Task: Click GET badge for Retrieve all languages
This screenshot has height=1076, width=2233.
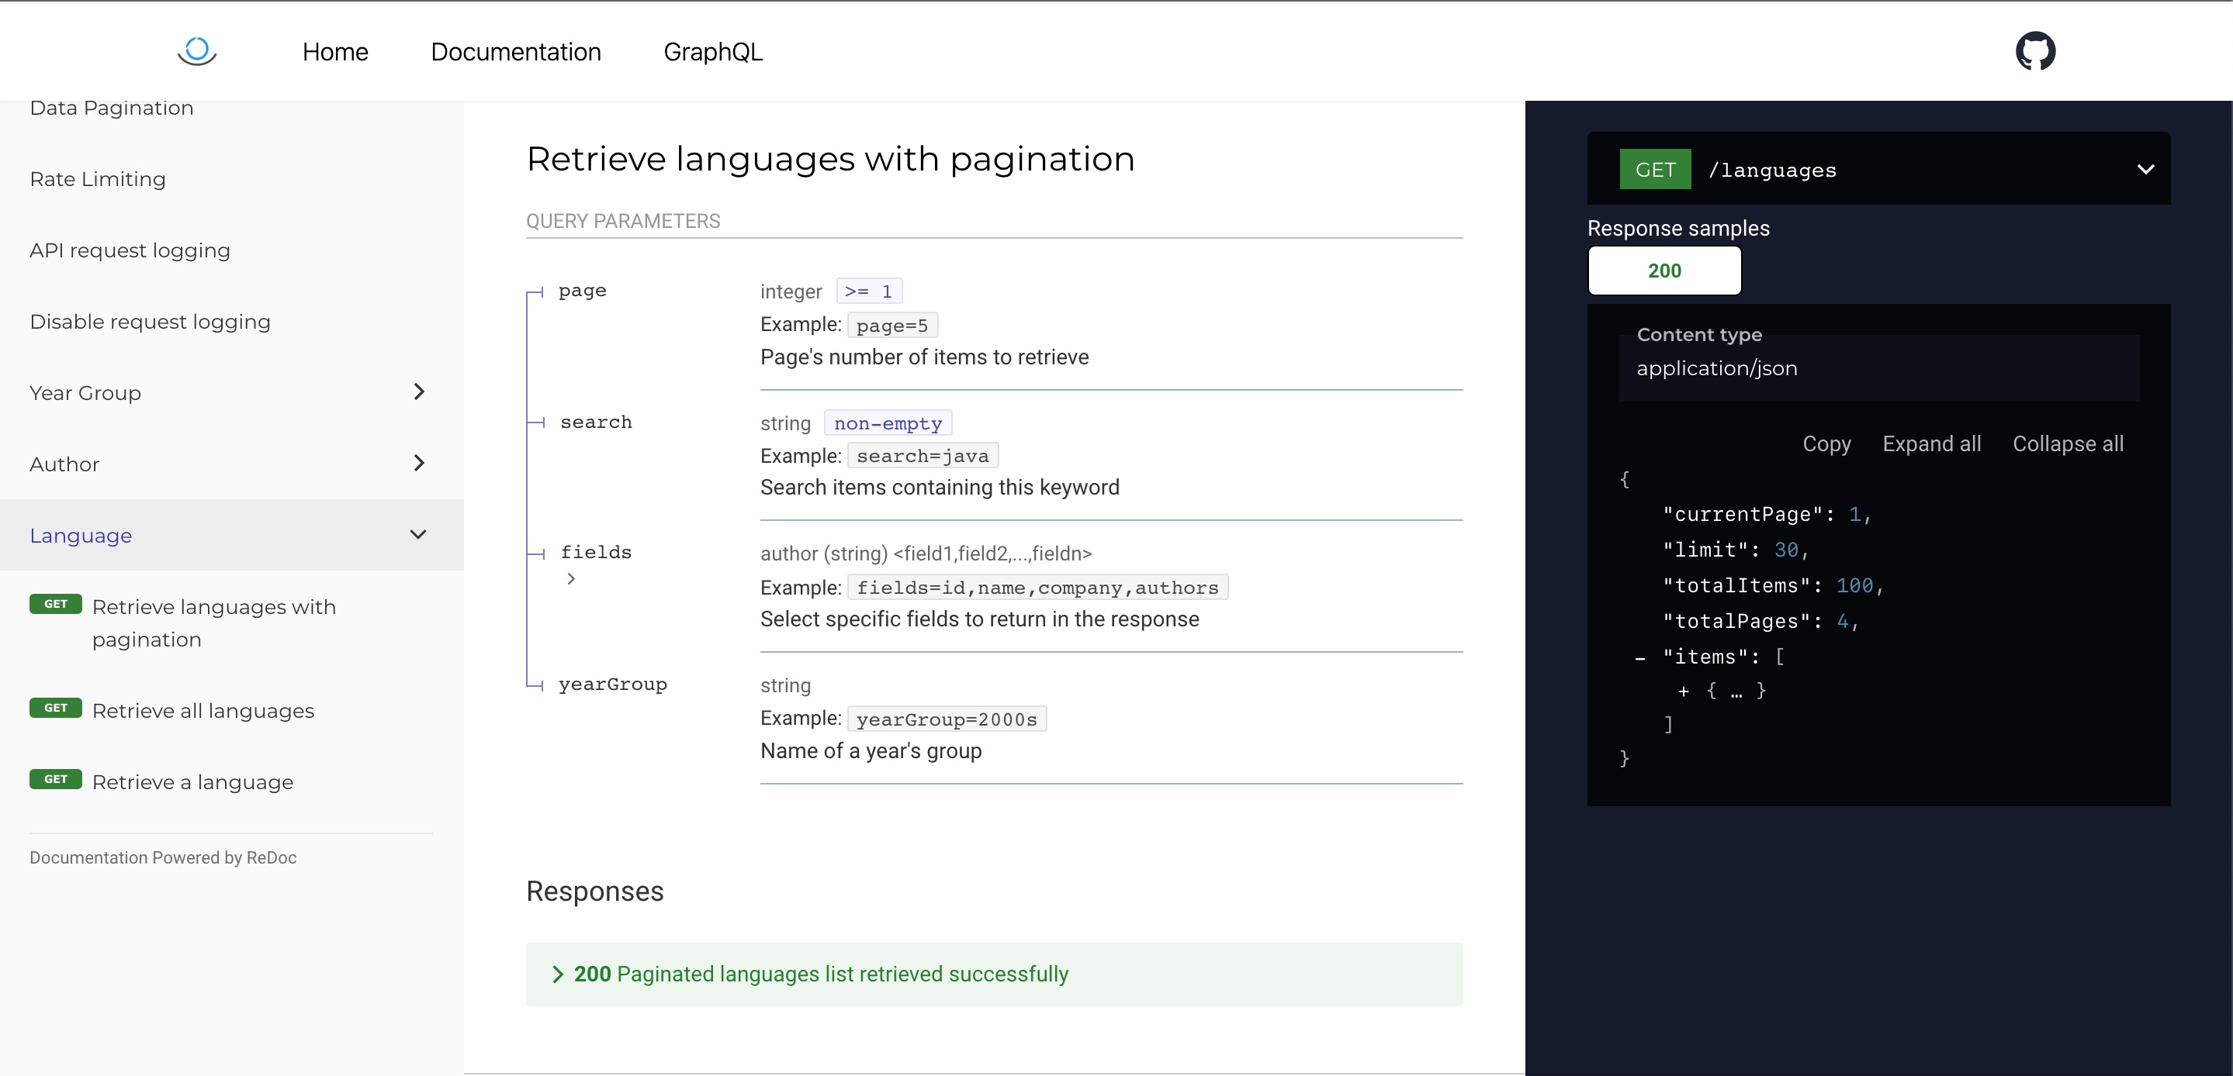Action: [56, 708]
